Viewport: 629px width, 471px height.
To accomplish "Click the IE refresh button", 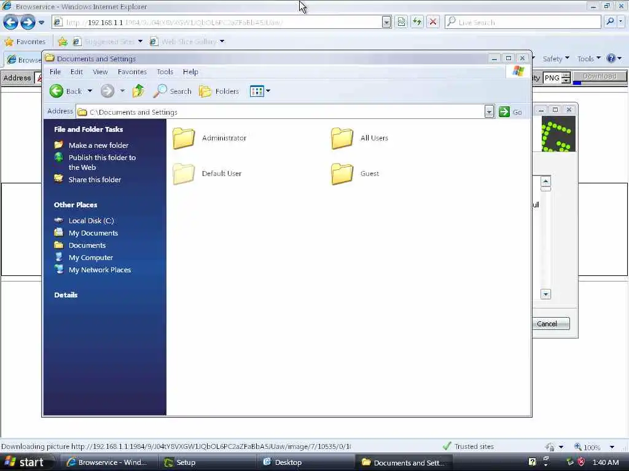I will [x=417, y=22].
